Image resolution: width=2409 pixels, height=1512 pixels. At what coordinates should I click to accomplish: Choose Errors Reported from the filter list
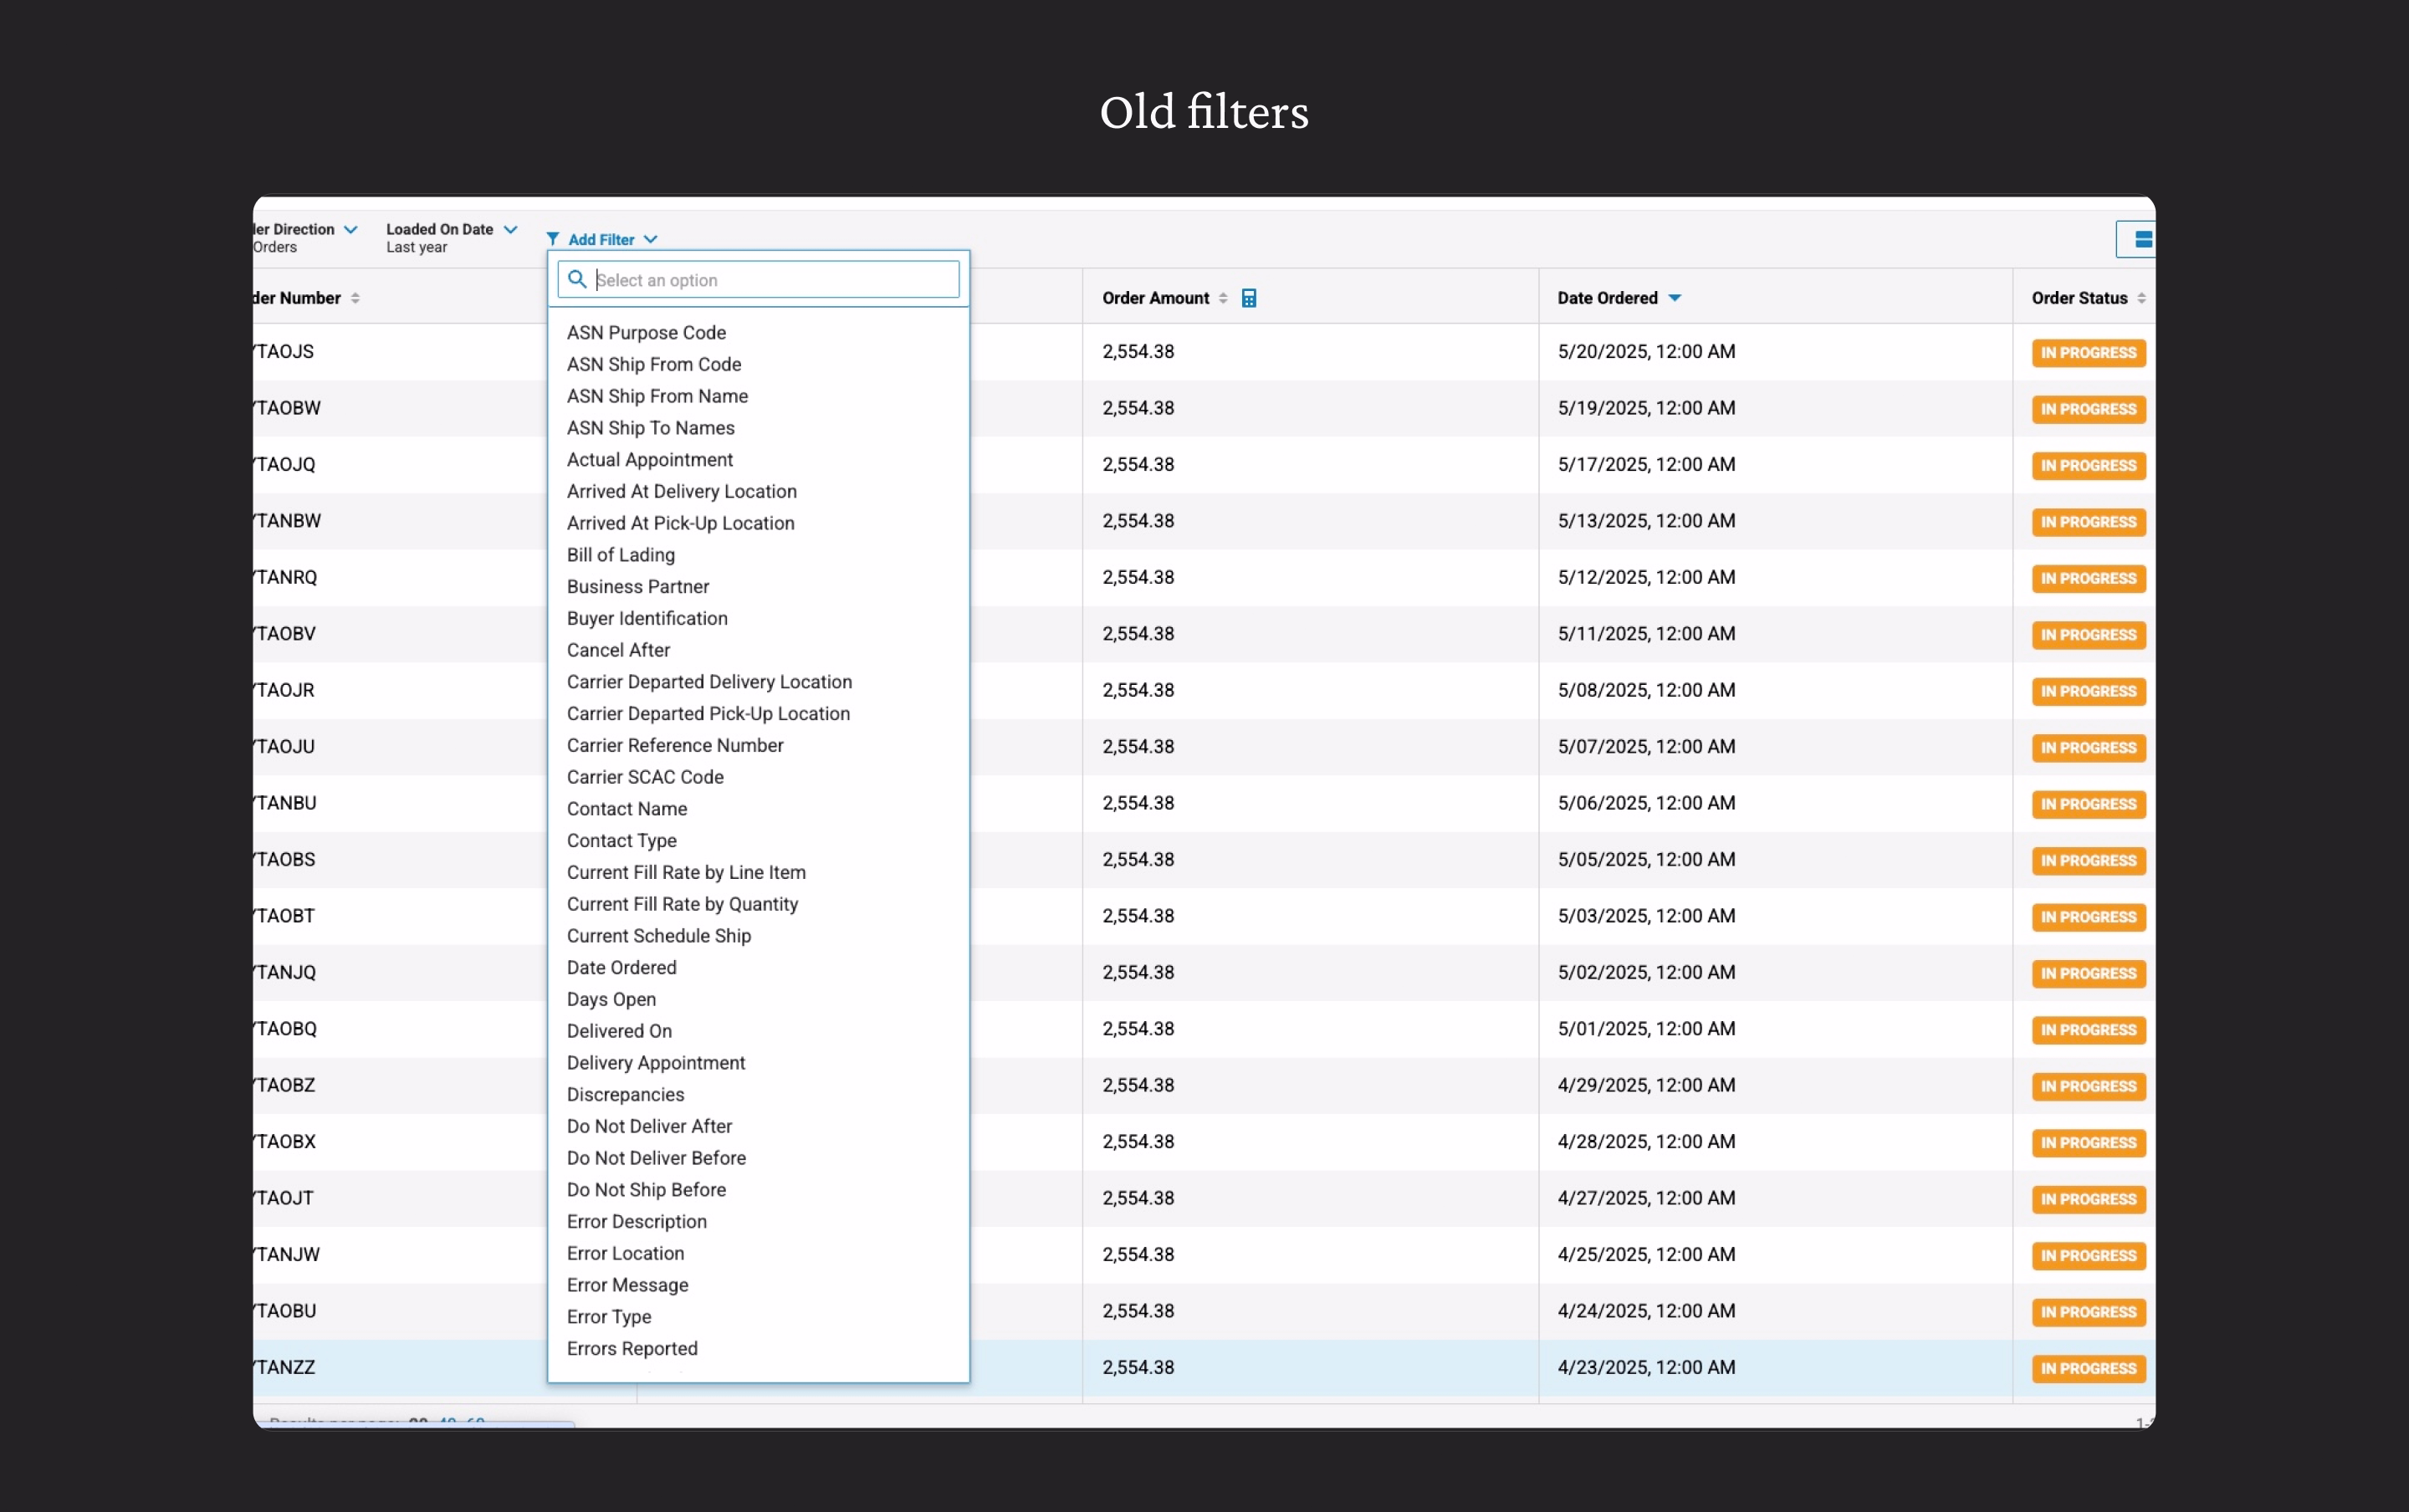[632, 1348]
